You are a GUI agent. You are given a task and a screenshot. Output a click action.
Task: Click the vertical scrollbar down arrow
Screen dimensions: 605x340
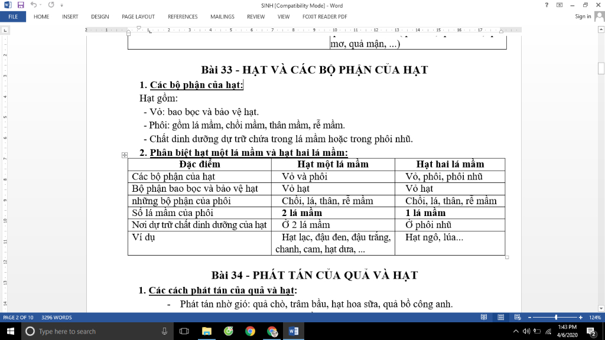click(601, 308)
